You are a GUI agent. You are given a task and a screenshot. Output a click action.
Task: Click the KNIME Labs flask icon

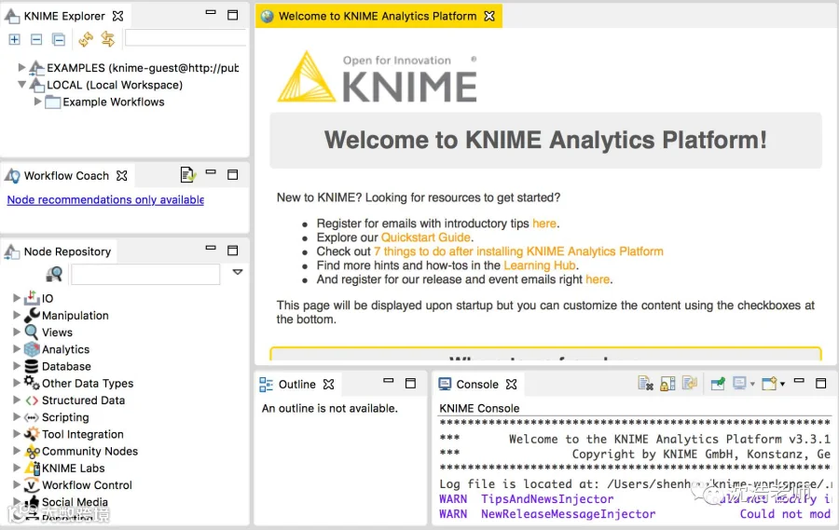(33, 468)
